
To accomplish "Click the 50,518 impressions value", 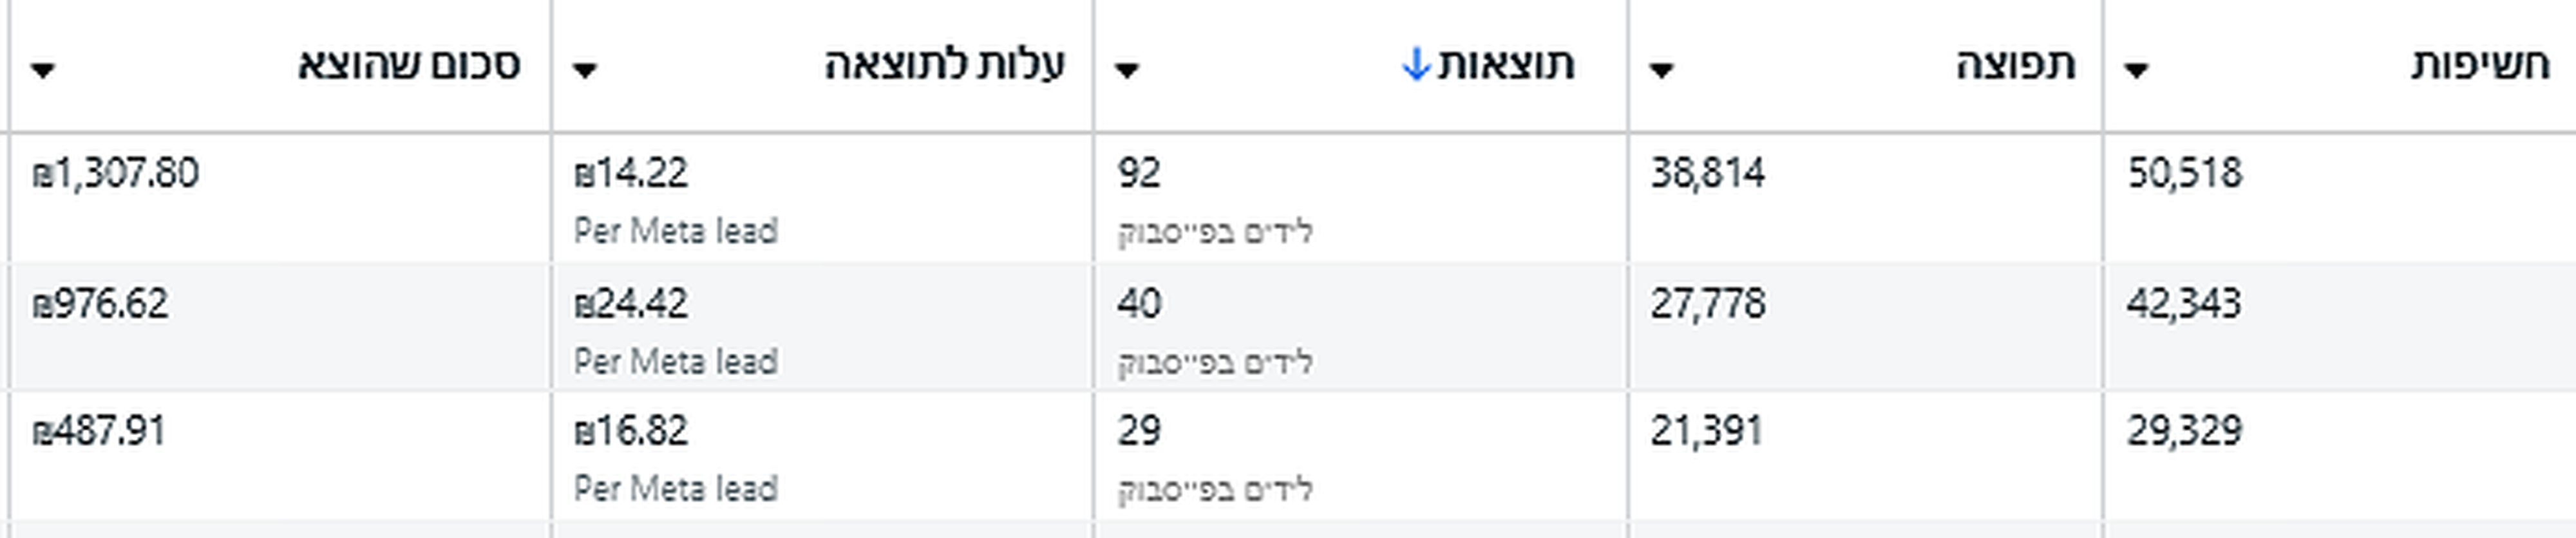I will coord(2184,173).
